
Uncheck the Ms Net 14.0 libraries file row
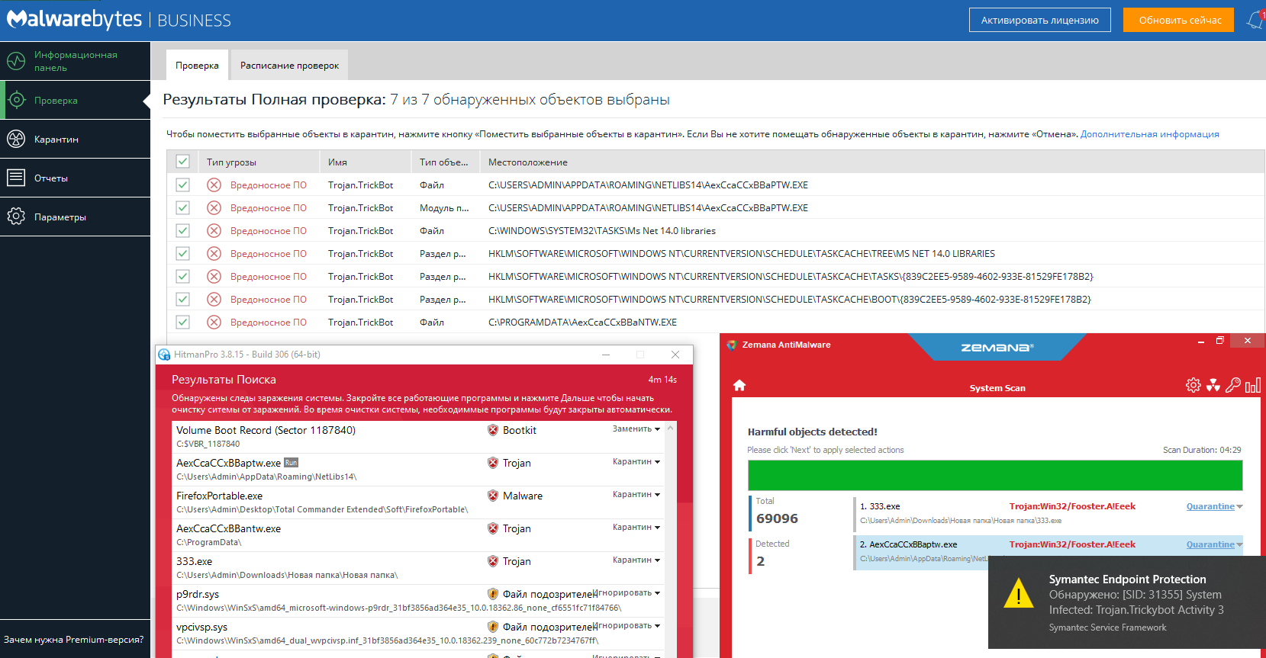182,230
